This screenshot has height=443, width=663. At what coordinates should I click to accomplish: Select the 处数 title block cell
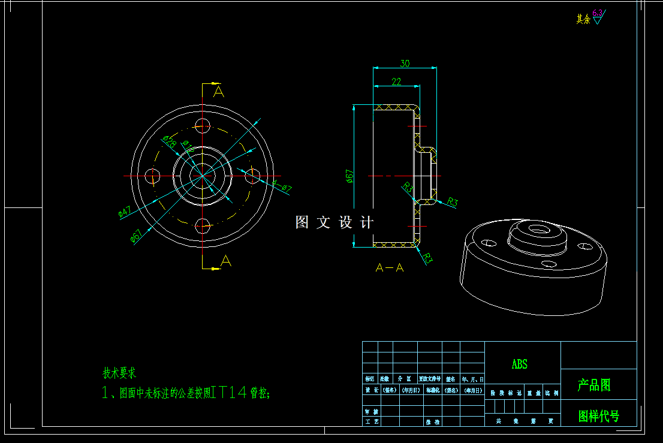pyautogui.click(x=385, y=379)
